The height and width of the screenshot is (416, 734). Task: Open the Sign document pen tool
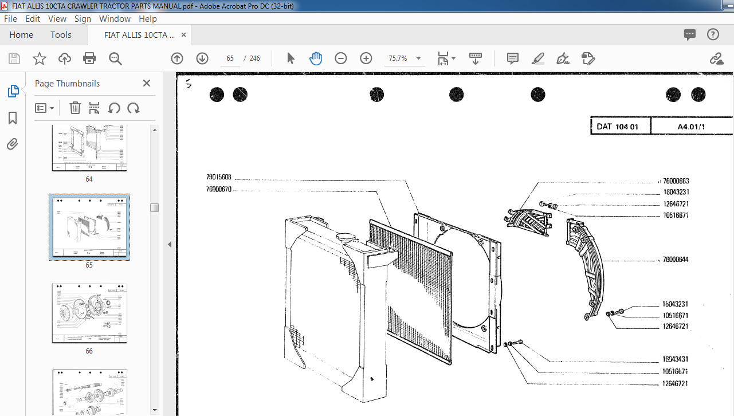563,58
